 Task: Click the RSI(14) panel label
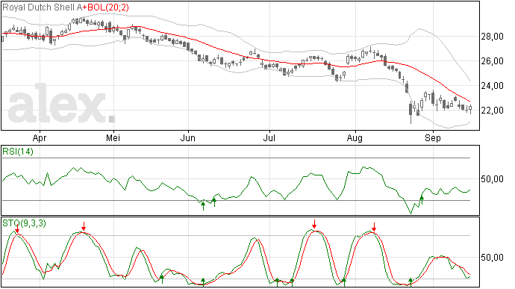pyautogui.click(x=18, y=152)
